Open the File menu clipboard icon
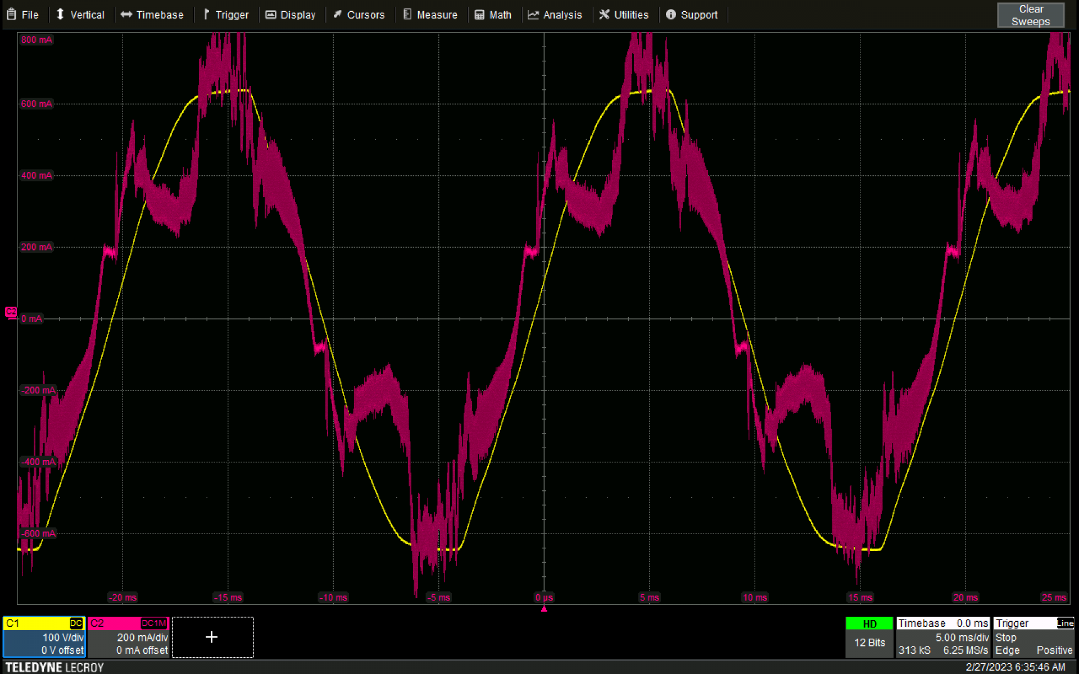1079x674 pixels. click(x=11, y=15)
